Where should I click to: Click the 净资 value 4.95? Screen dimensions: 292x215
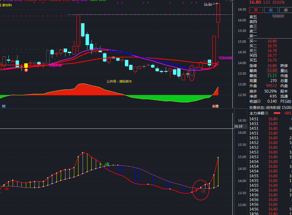pos(273,97)
